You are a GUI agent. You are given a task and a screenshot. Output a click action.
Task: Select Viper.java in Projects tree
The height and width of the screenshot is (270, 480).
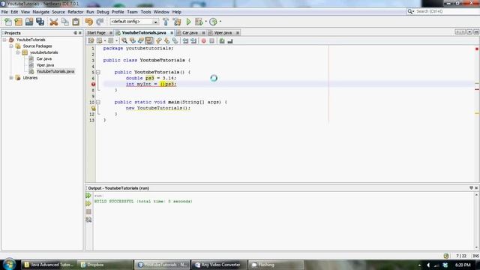pos(45,65)
